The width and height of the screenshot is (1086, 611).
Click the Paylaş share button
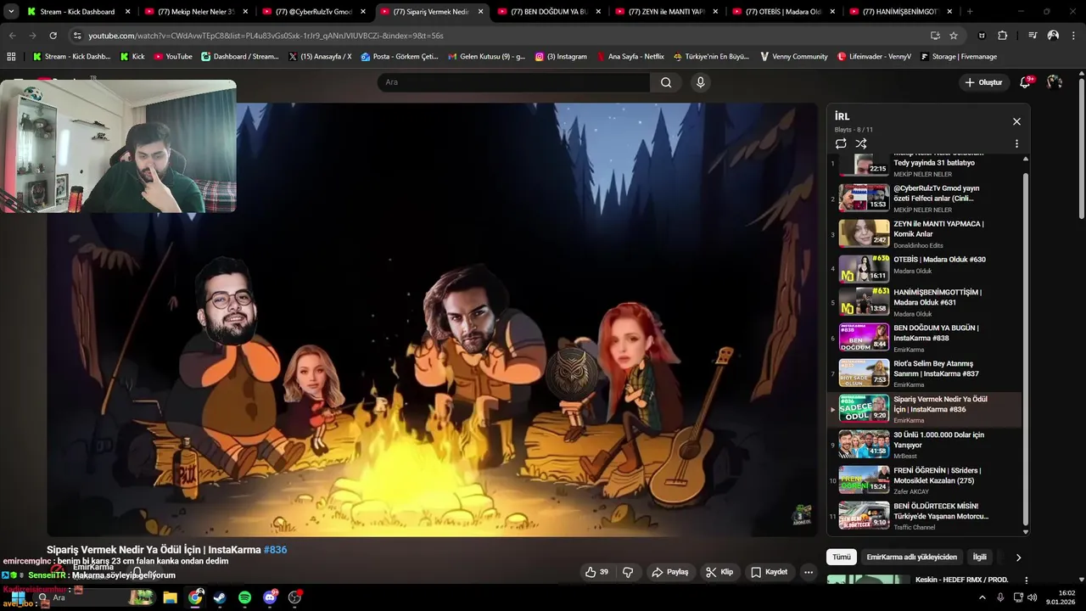pos(669,572)
